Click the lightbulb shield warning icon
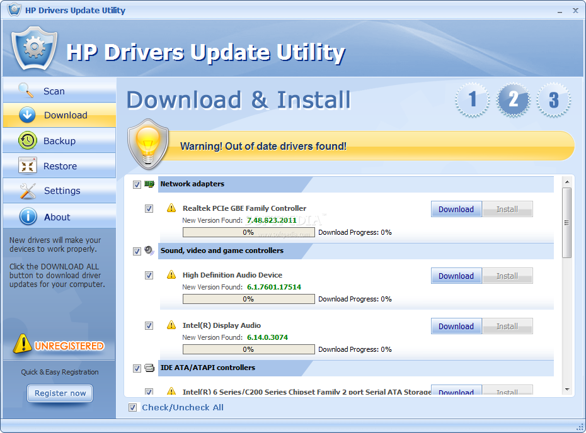Image resolution: width=586 pixels, height=433 pixels. pos(148,144)
